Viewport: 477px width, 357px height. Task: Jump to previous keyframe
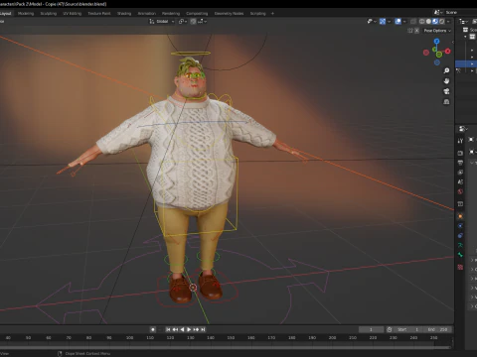(175, 329)
